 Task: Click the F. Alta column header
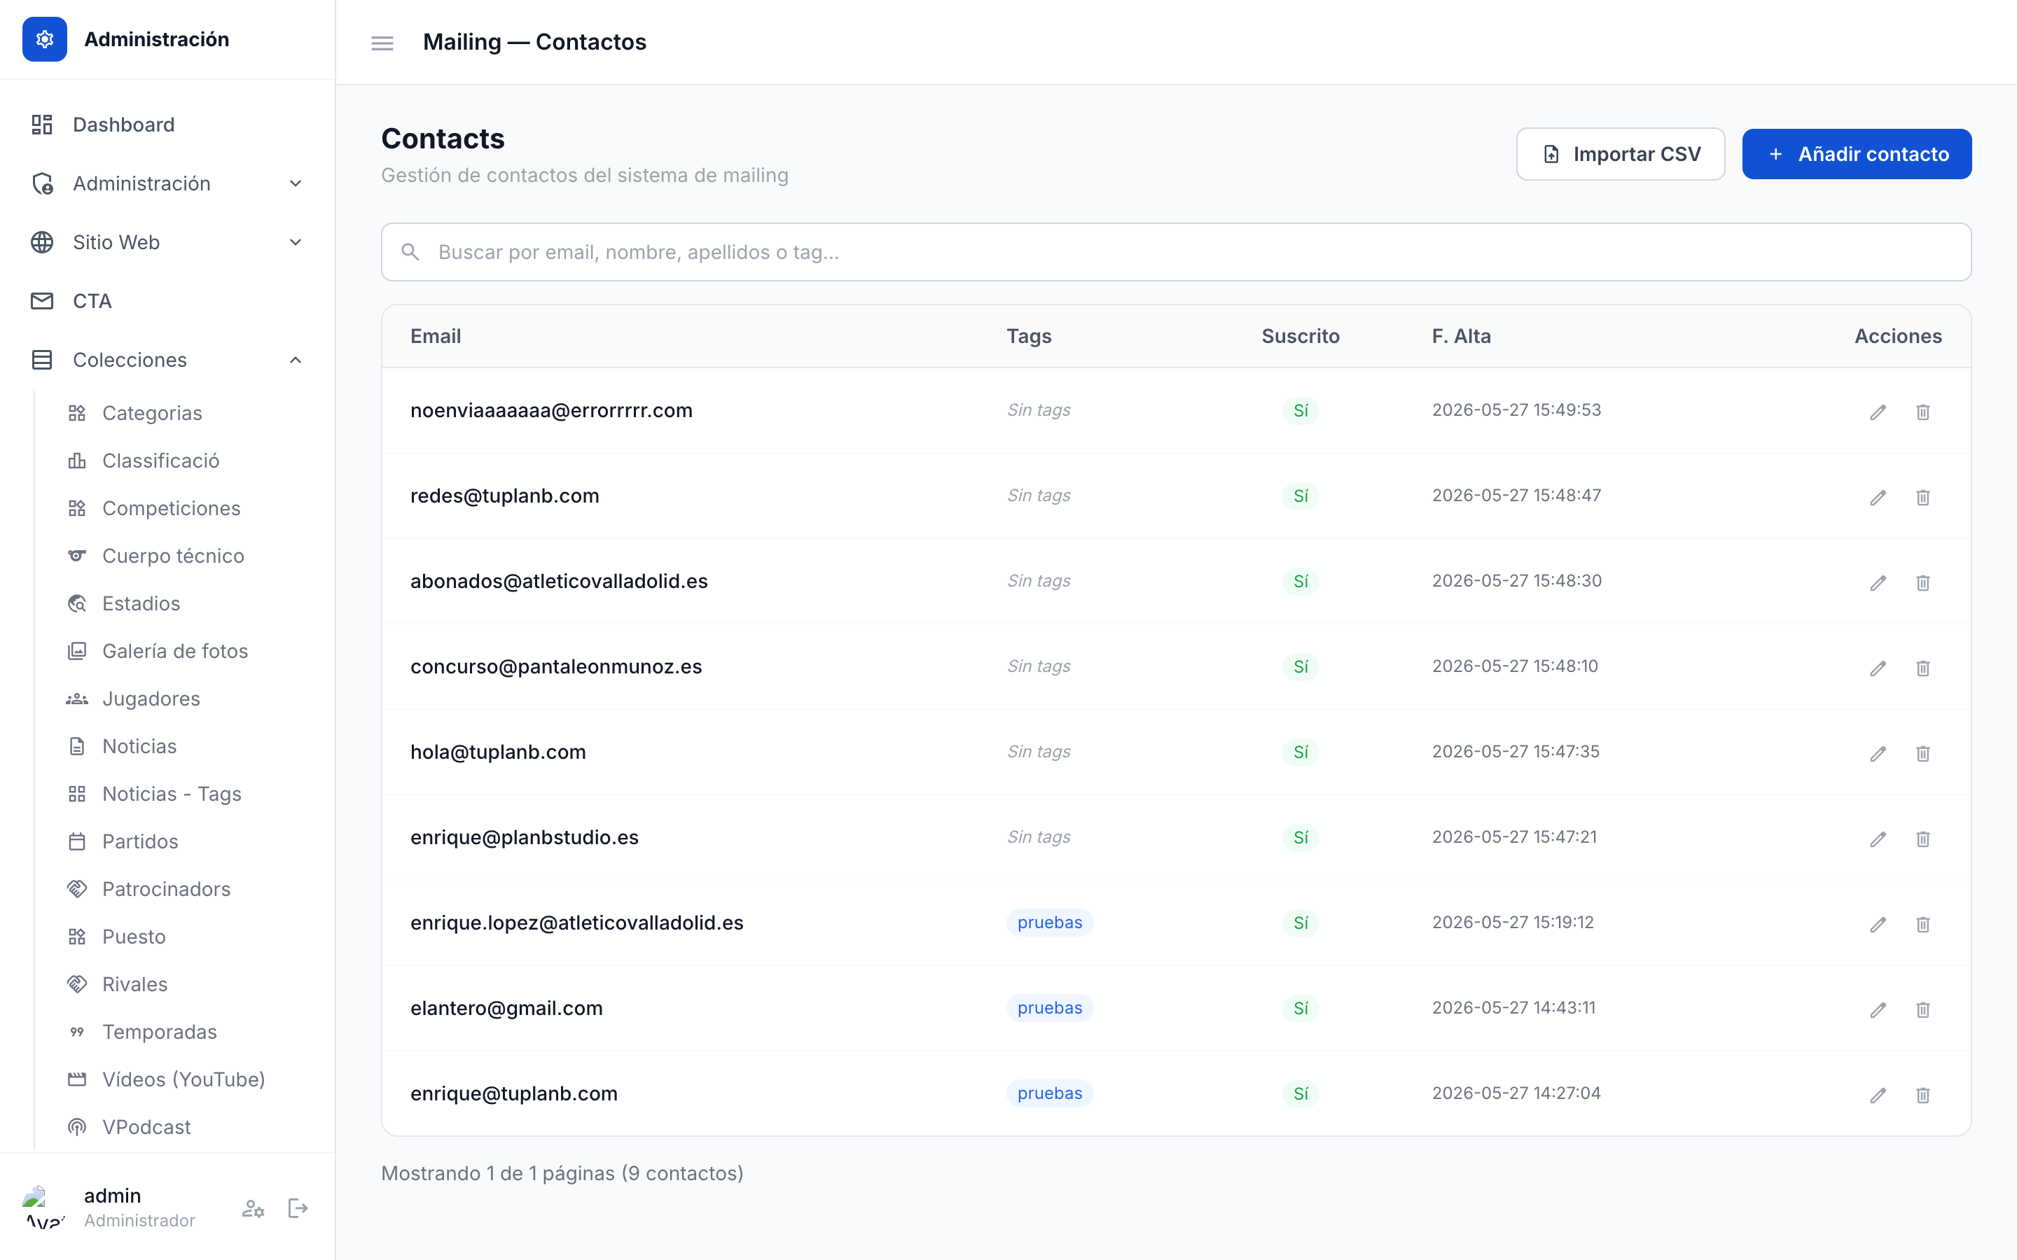[x=1461, y=336]
